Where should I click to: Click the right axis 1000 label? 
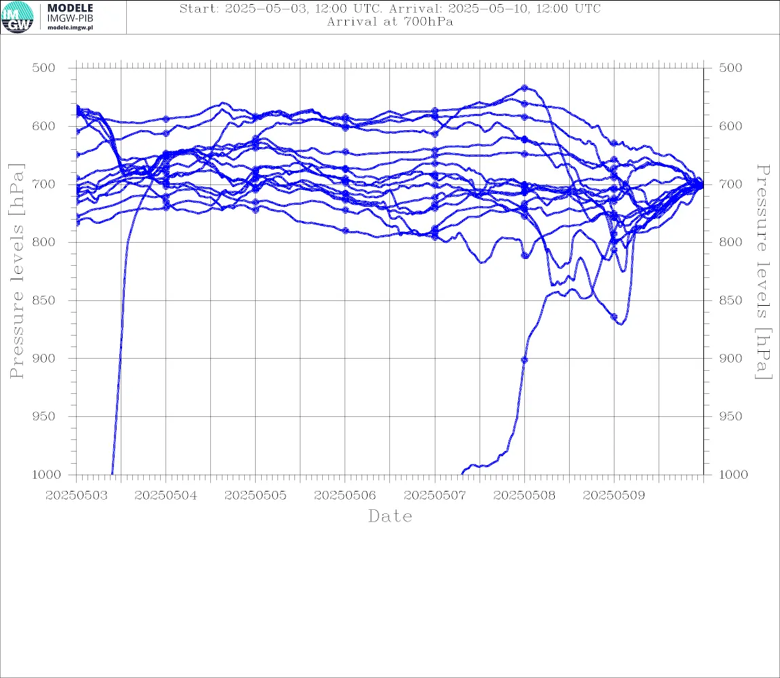[734, 475]
